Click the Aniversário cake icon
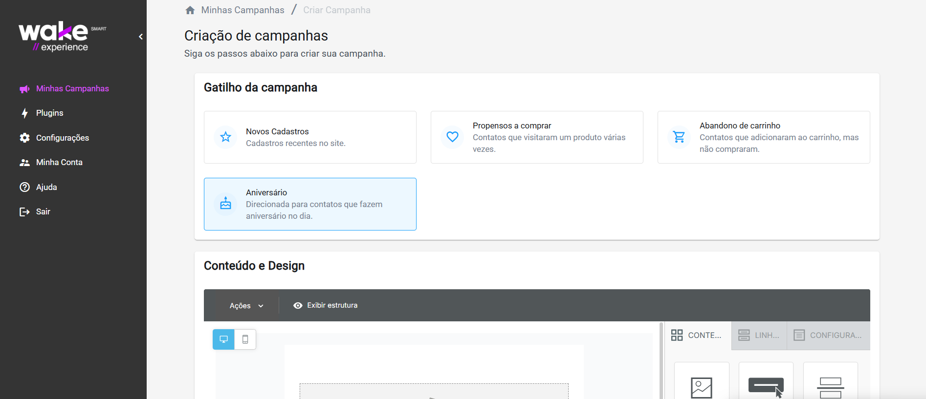Screen dimensions: 926x399 point(225,204)
